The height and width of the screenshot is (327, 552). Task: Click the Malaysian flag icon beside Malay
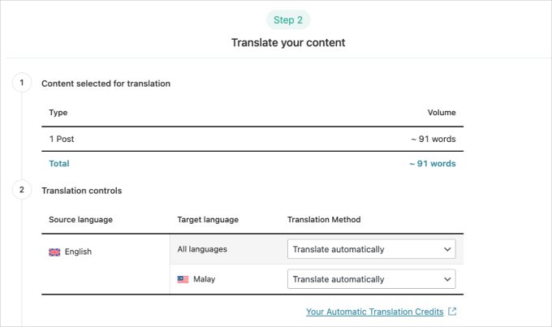pyautogui.click(x=183, y=279)
